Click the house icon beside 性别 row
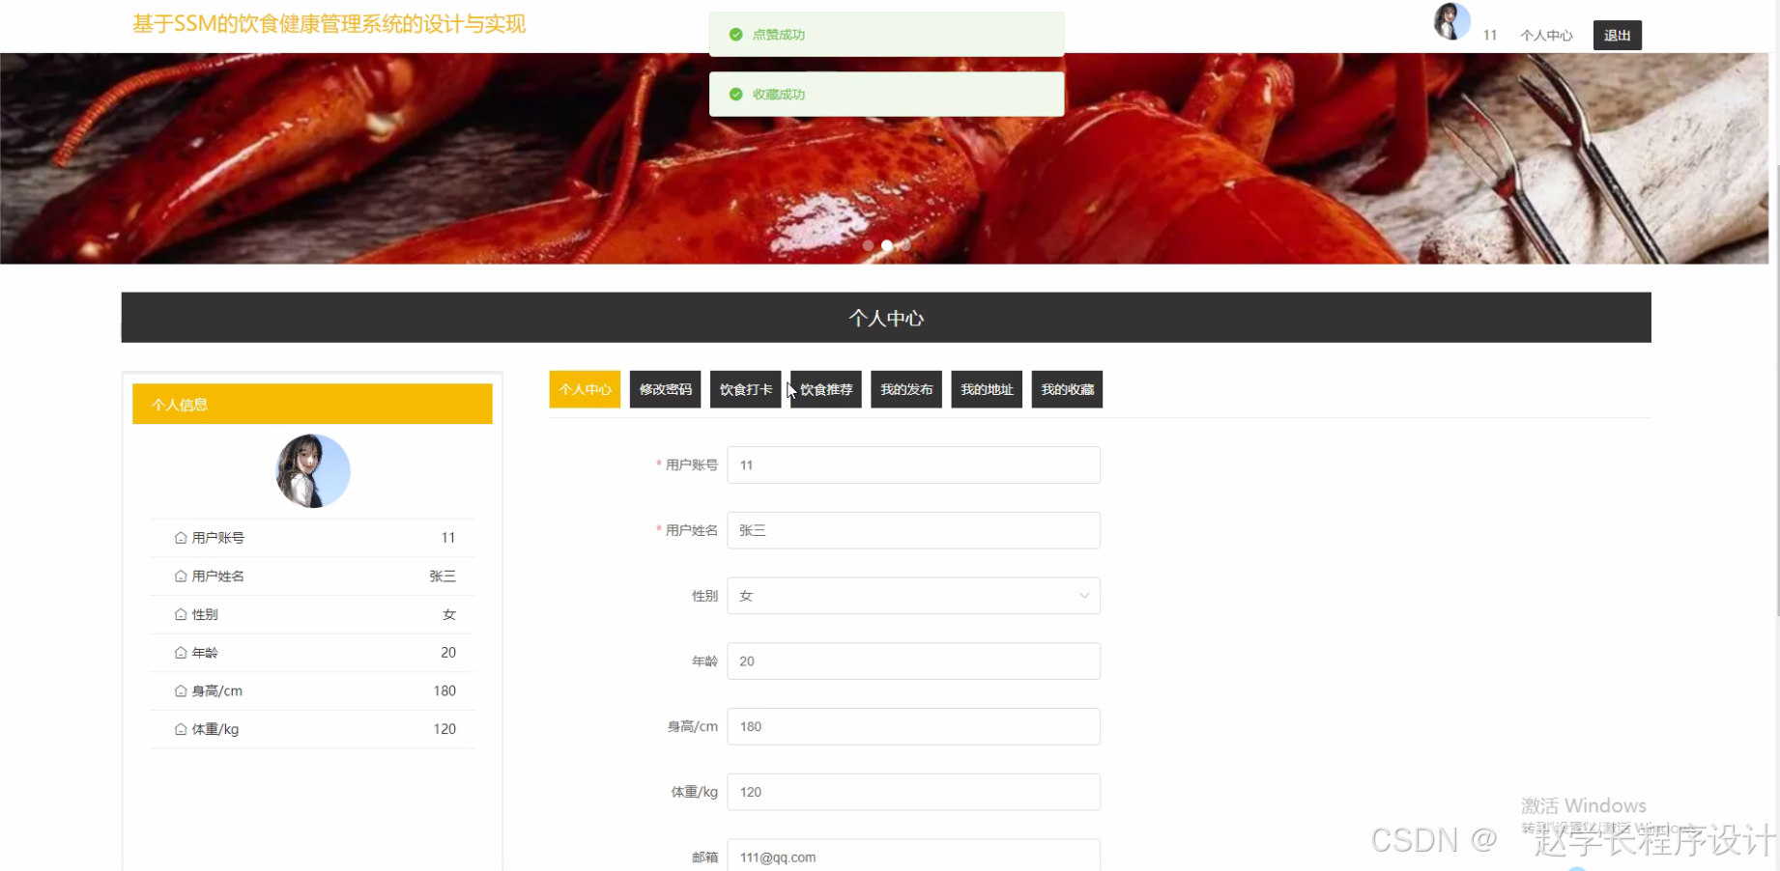 (x=180, y=614)
